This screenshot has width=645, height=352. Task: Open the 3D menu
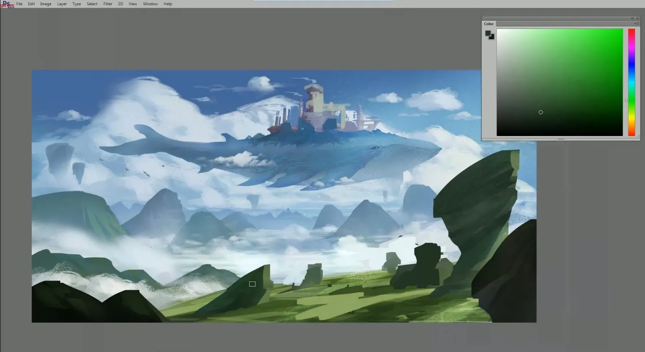(121, 4)
